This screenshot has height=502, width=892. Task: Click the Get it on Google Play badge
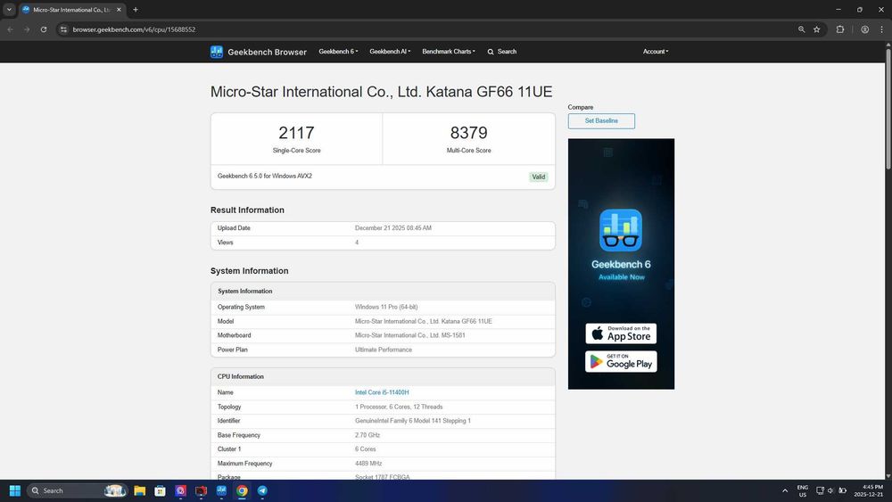621,362
